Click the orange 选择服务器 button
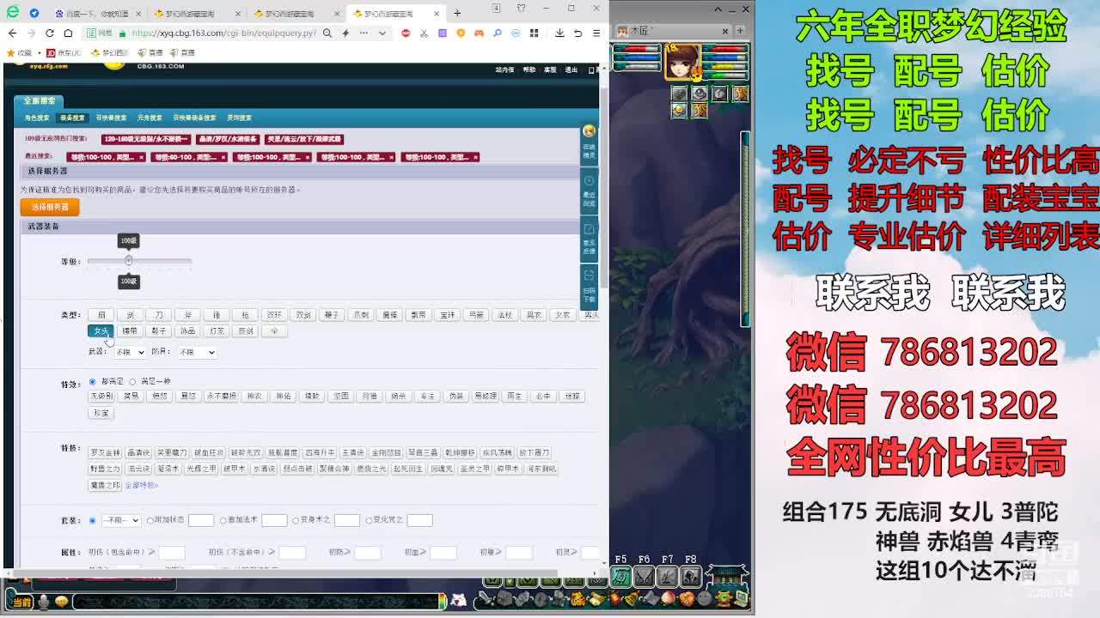Image resolution: width=1100 pixels, height=618 pixels. coord(50,207)
